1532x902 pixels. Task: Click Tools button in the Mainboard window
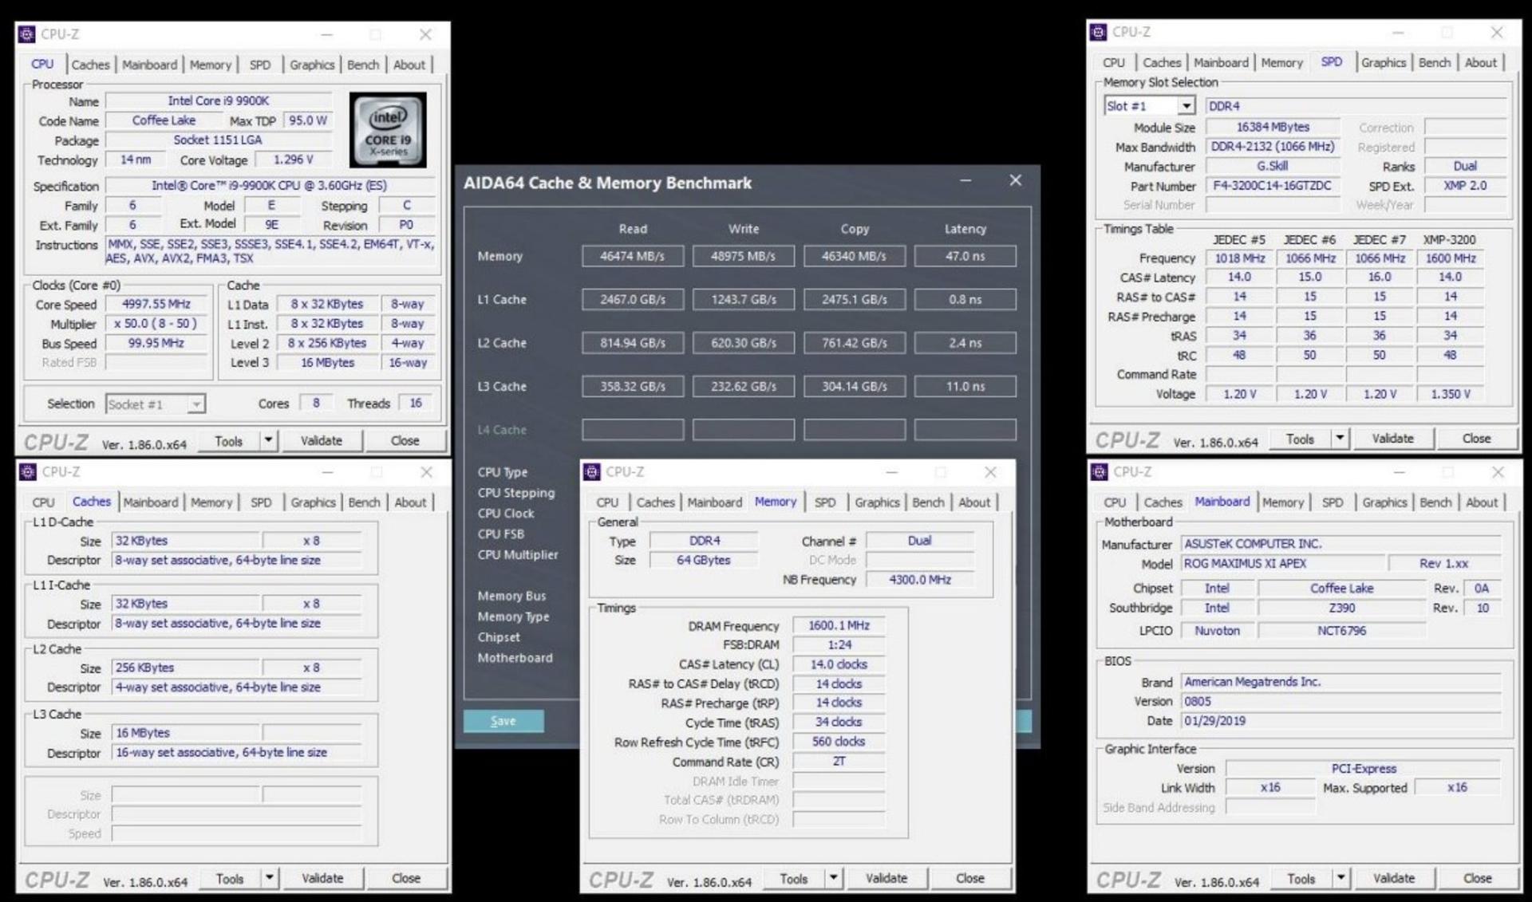pos(1301,878)
